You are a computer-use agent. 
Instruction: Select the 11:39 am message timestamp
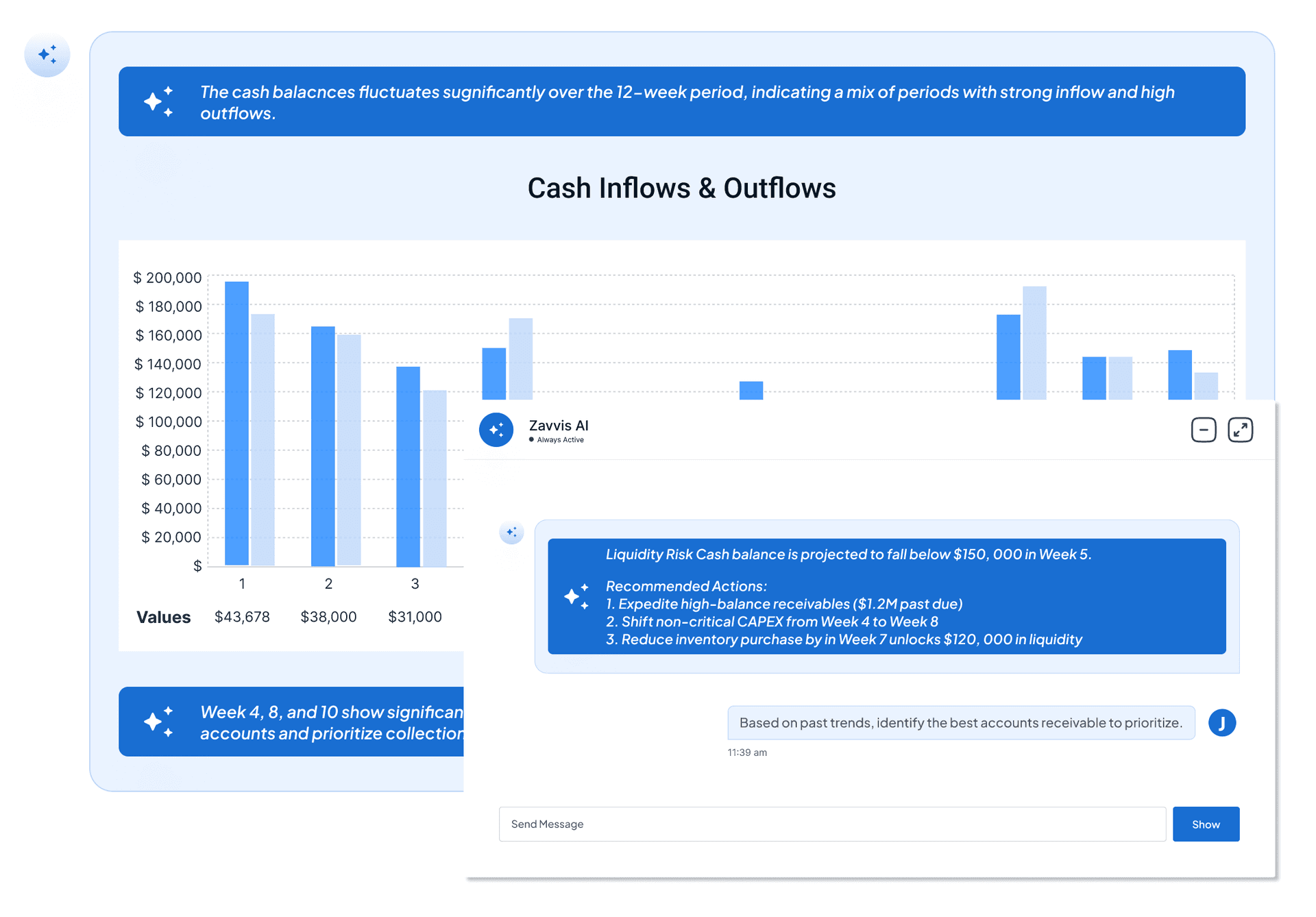(746, 752)
